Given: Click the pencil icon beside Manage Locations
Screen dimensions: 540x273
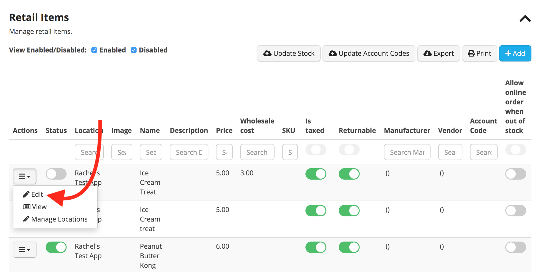Looking at the screenshot, I should [26, 219].
